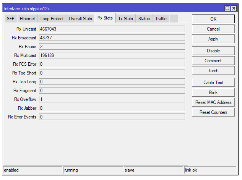Open the Ethernet tab
The width and height of the screenshot is (242, 180).
click(27, 19)
